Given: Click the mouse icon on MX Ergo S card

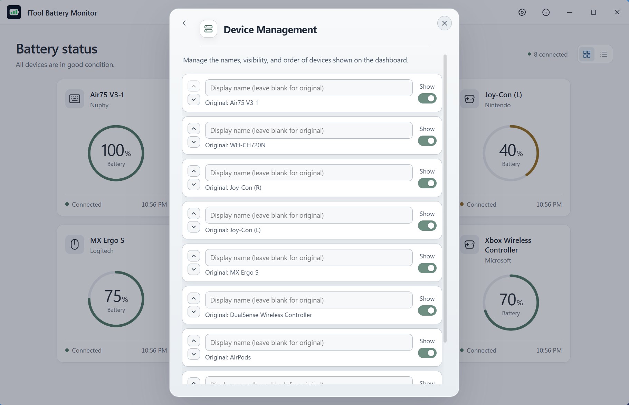Looking at the screenshot, I should pyautogui.click(x=75, y=245).
